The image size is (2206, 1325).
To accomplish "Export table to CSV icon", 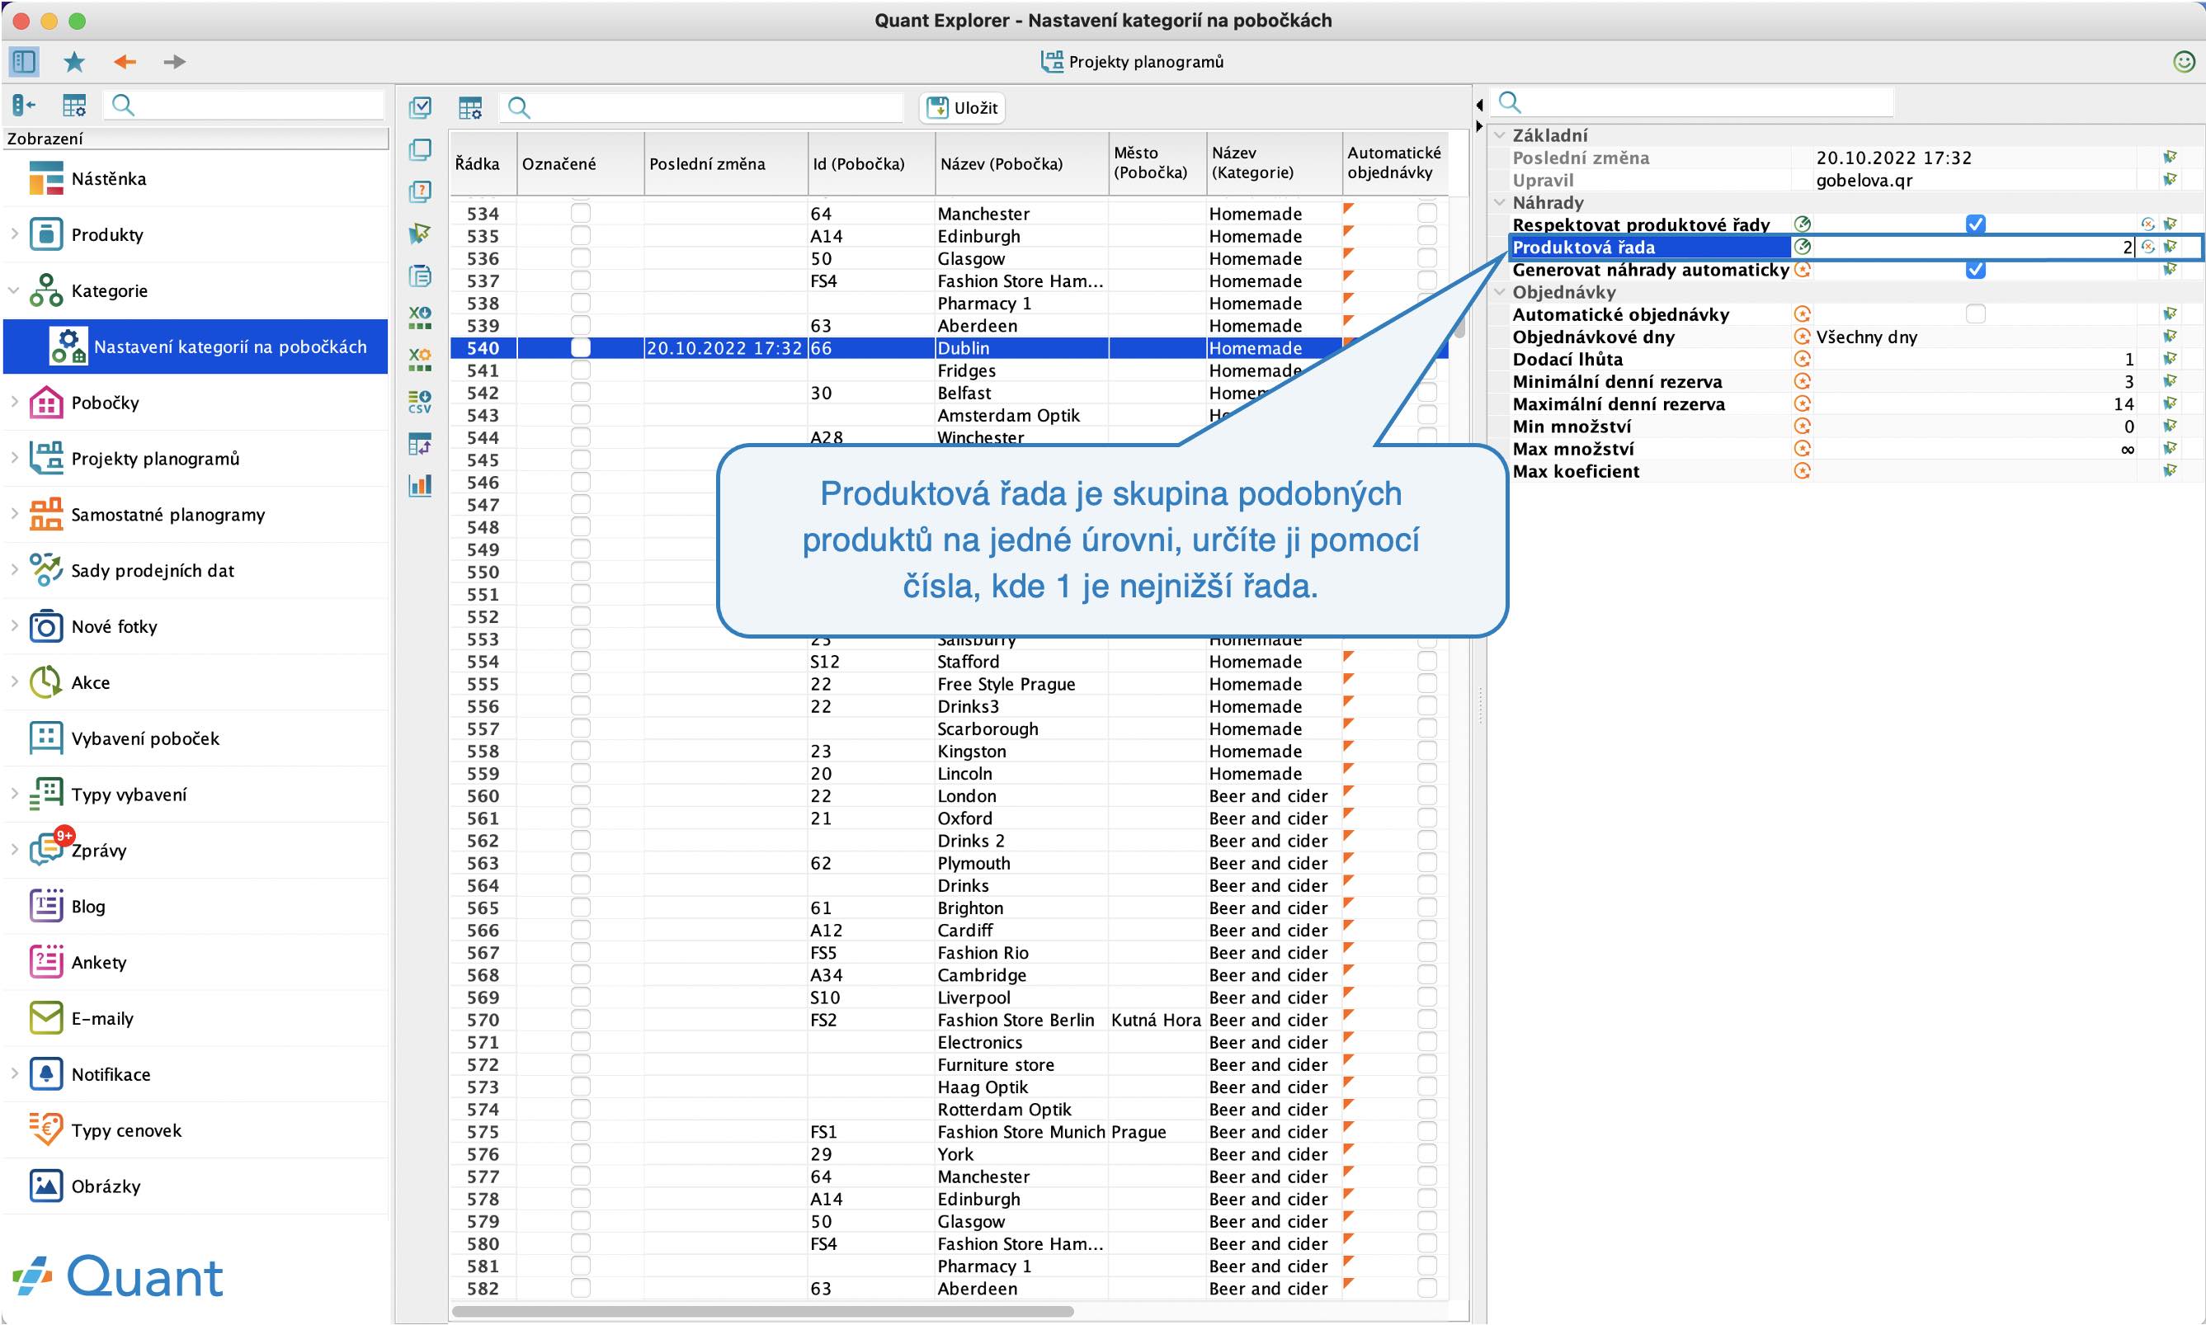I will [x=420, y=401].
